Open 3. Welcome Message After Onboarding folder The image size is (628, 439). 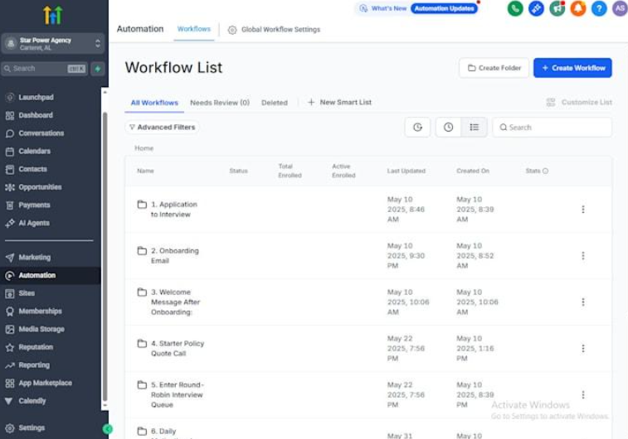[175, 302]
